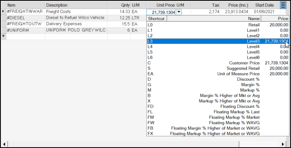The image size is (291, 148).
Task: Select FX Floating Markup % Higher option
Action: pos(218,134)
